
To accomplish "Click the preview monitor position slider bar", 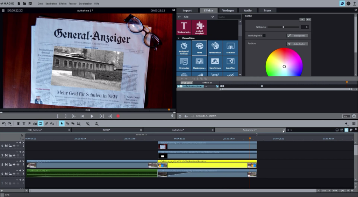I will point(88,112).
